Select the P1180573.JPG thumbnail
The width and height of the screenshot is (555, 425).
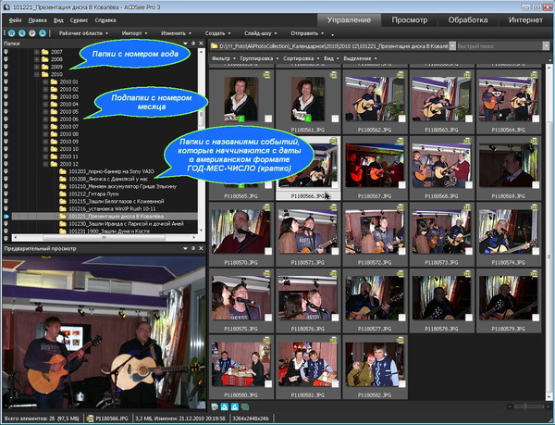441,234
